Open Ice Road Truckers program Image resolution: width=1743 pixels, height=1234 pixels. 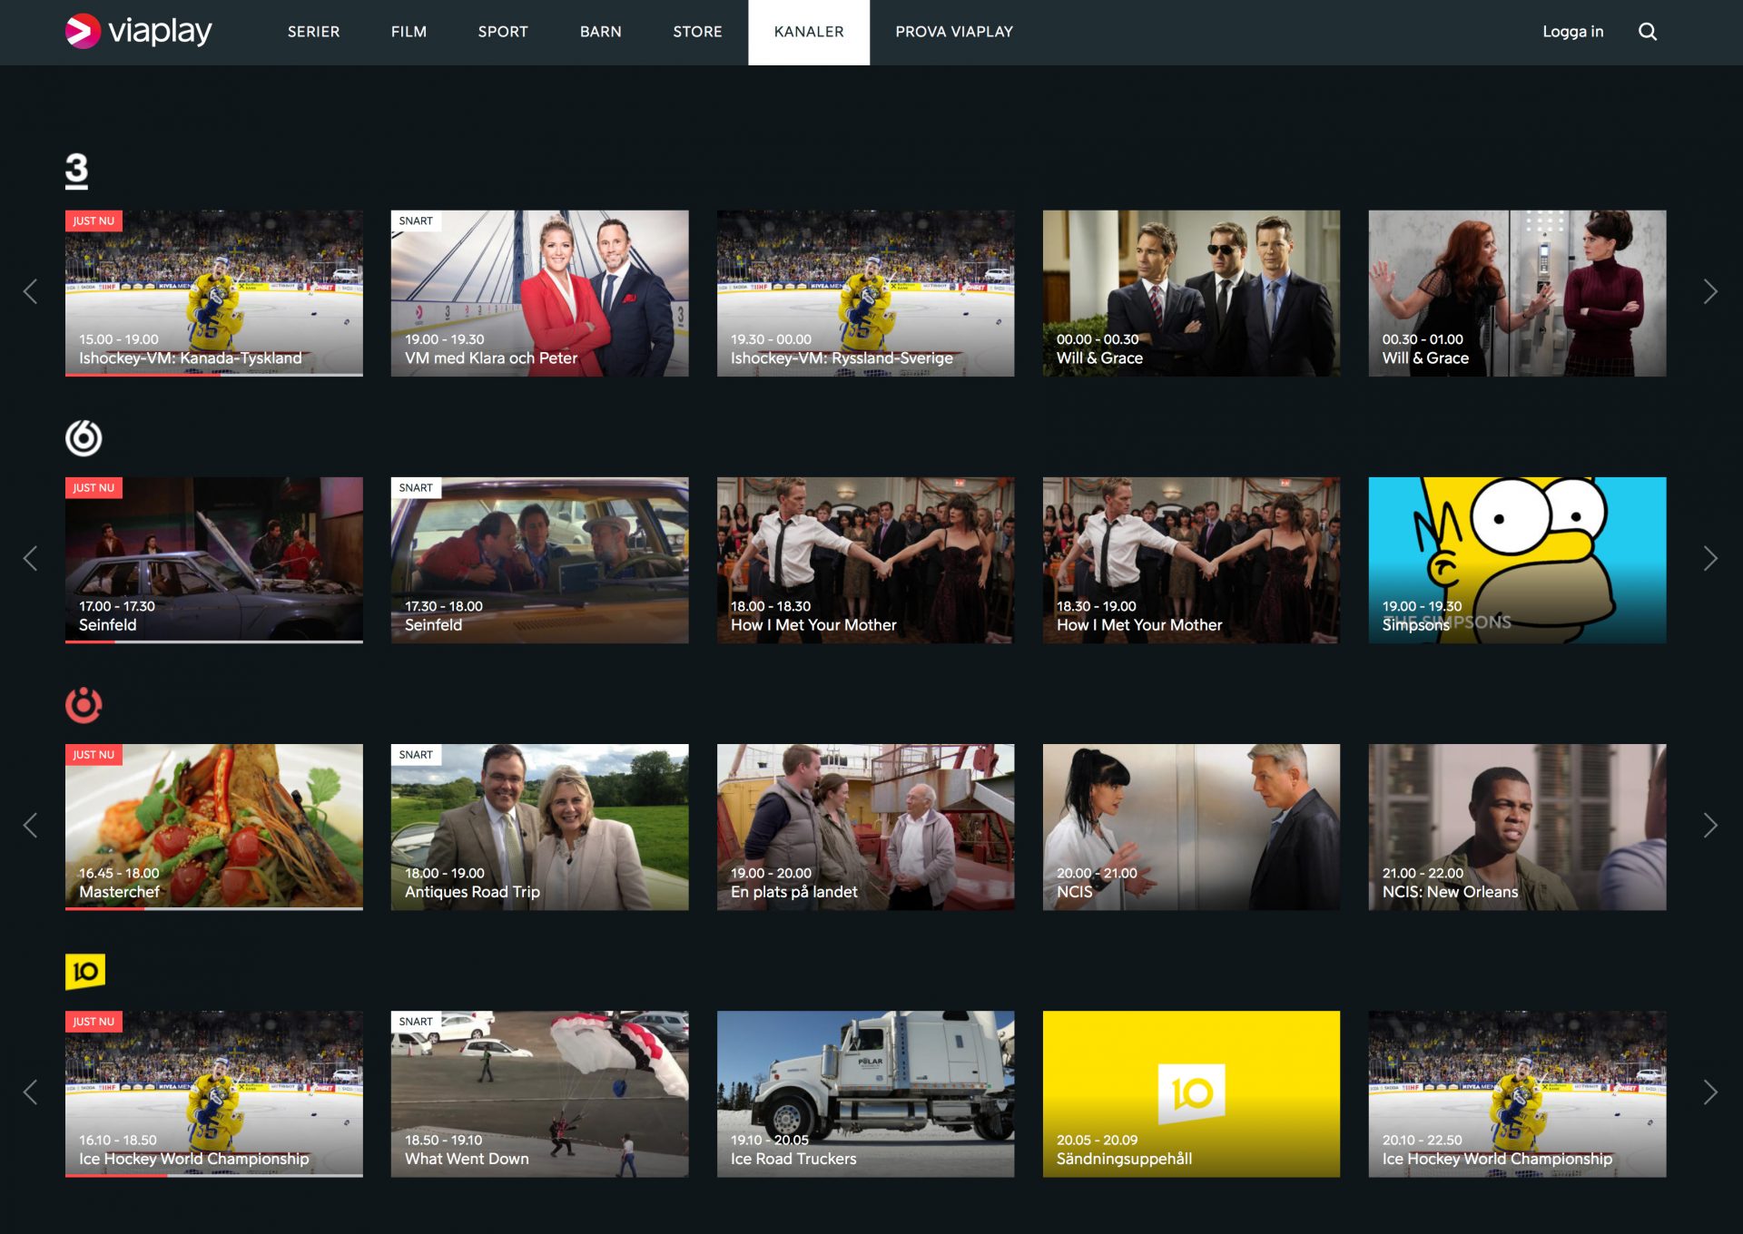click(x=866, y=1093)
